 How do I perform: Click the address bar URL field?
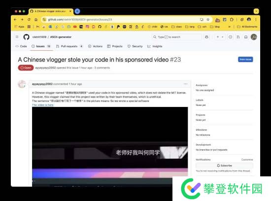[121, 20]
